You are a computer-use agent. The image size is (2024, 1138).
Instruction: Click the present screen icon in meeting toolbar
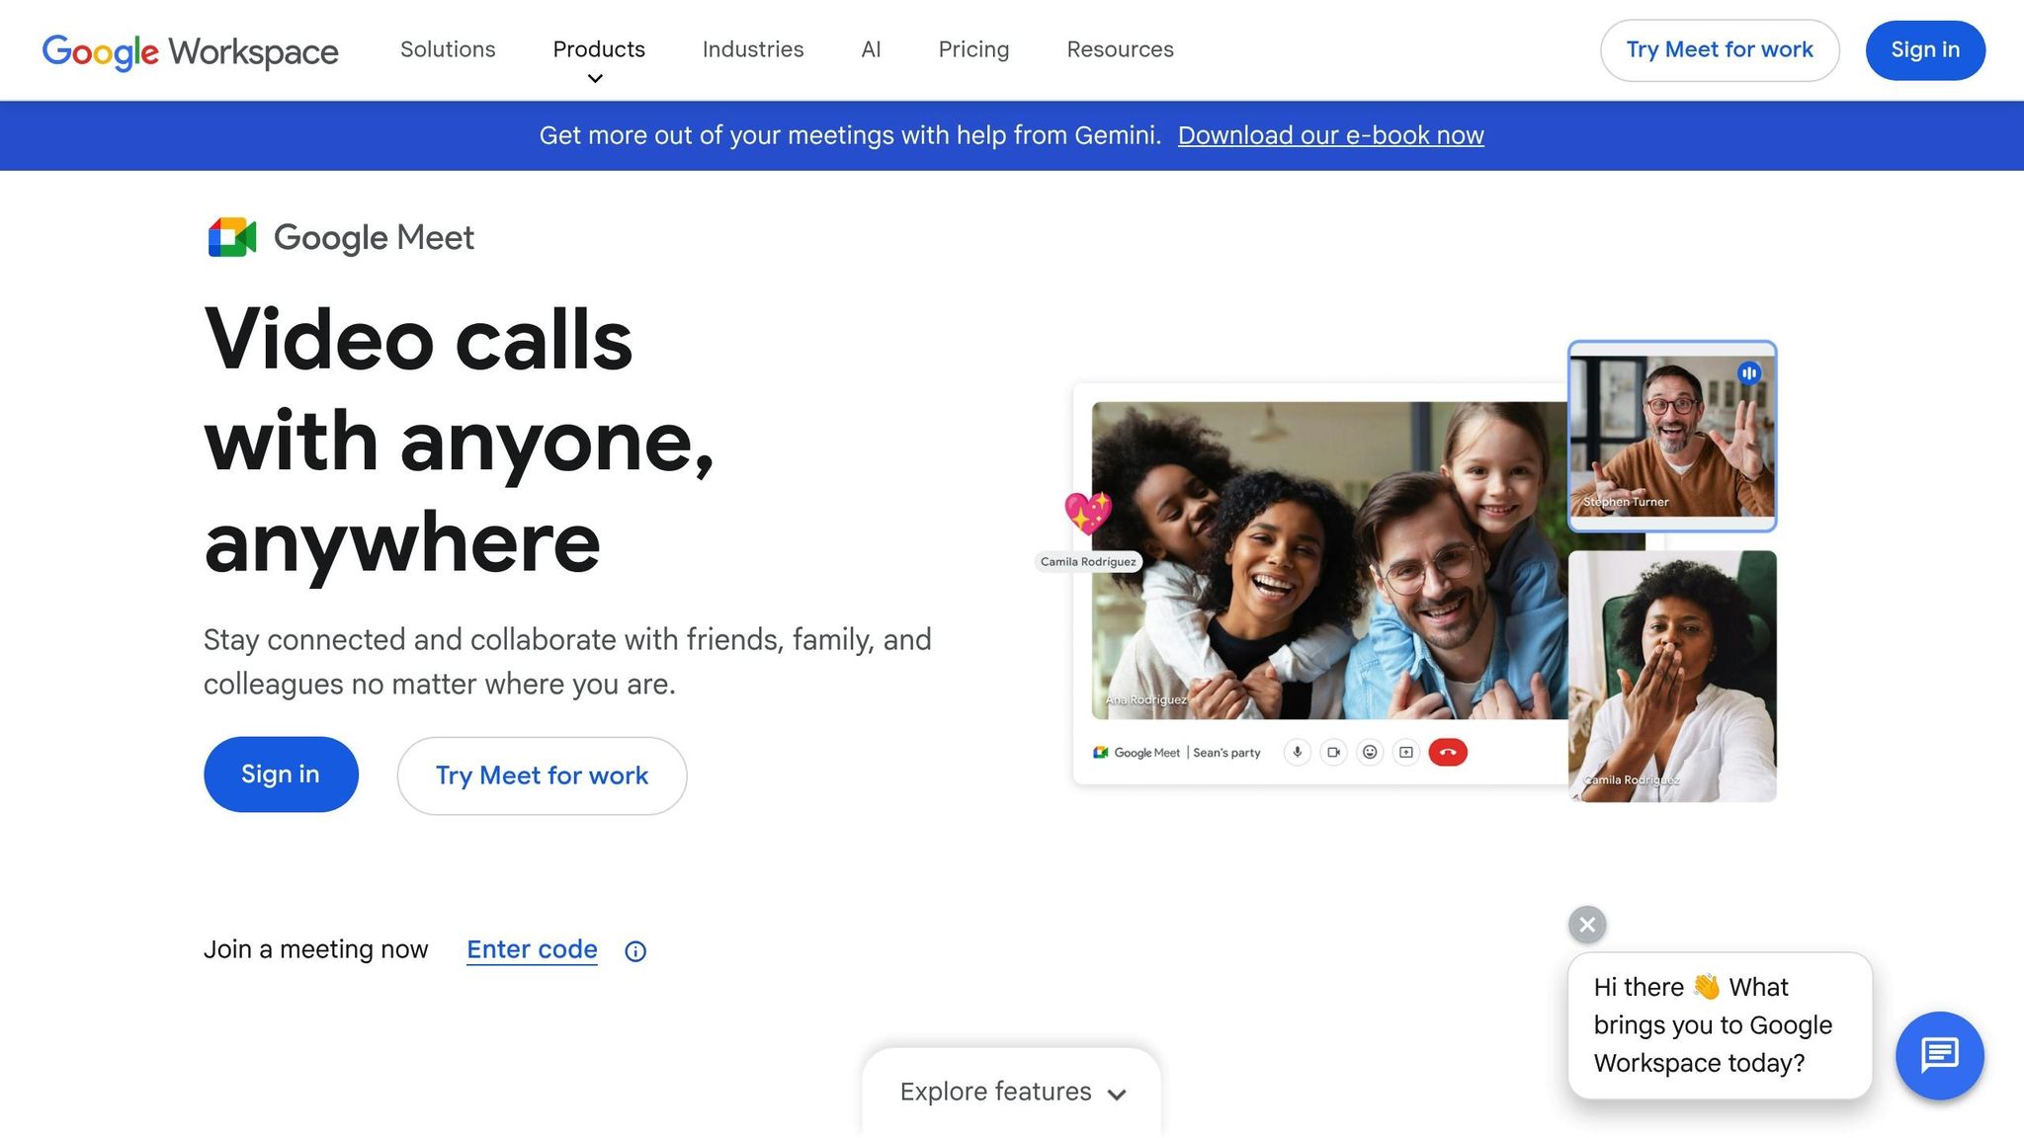coord(1405,752)
